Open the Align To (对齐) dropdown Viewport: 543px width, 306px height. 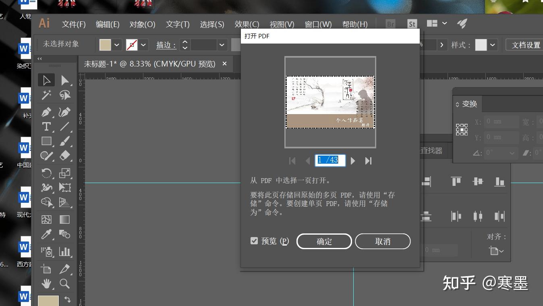pos(497,251)
